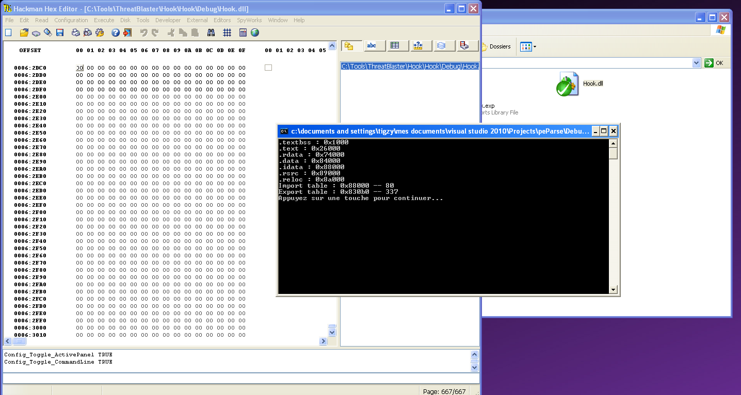Open the Developer menu

[168, 20]
